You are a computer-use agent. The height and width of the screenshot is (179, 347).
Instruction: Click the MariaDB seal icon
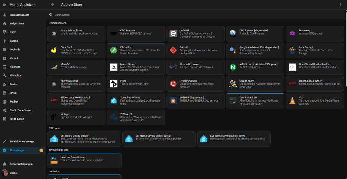tap(54, 67)
